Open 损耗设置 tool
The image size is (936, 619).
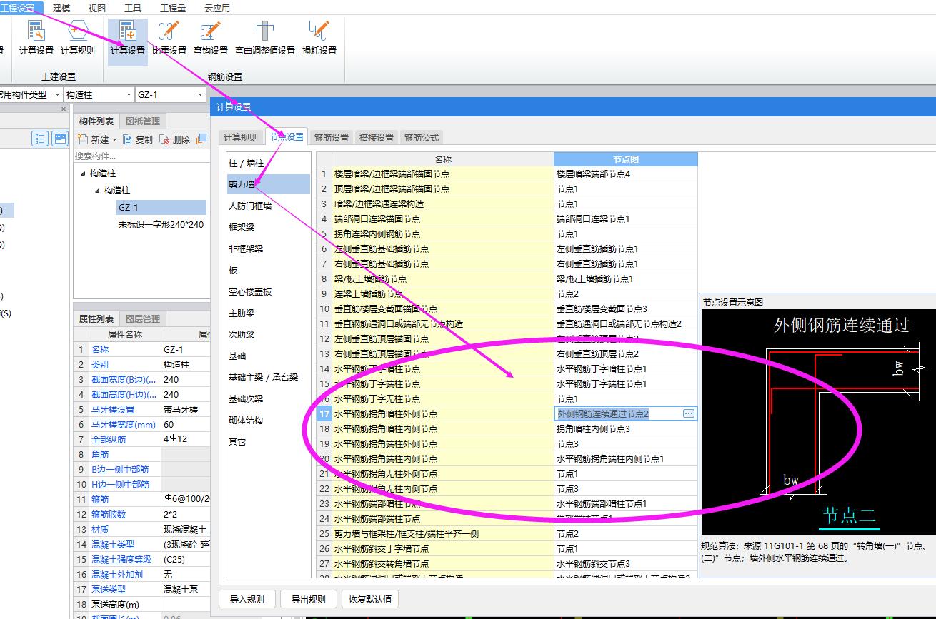pyautogui.click(x=319, y=38)
